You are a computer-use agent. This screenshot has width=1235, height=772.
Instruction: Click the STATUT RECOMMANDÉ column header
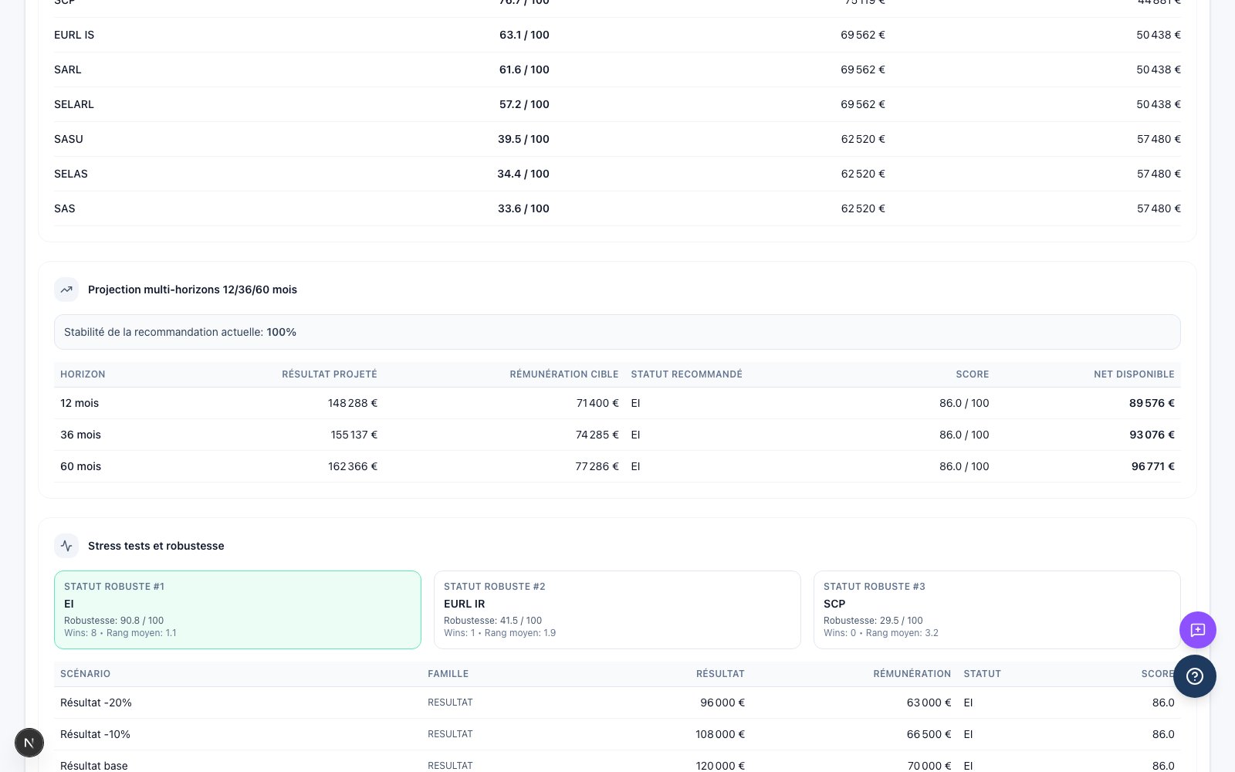tap(686, 374)
